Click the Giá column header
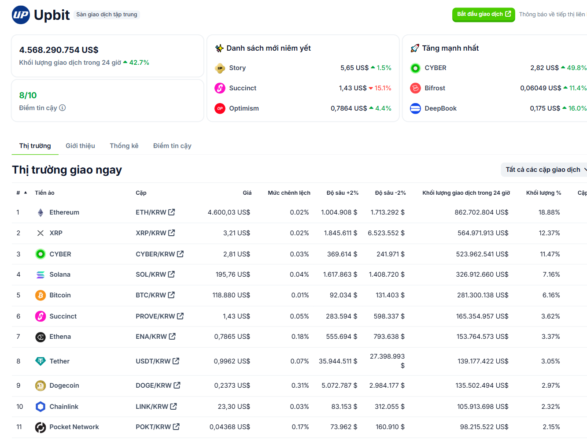Viewport: 587px width, 441px height. tap(247, 193)
